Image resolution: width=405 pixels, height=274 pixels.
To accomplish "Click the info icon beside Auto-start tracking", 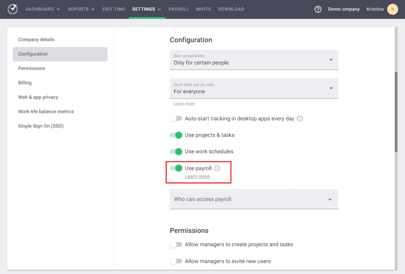I will pyautogui.click(x=300, y=118).
